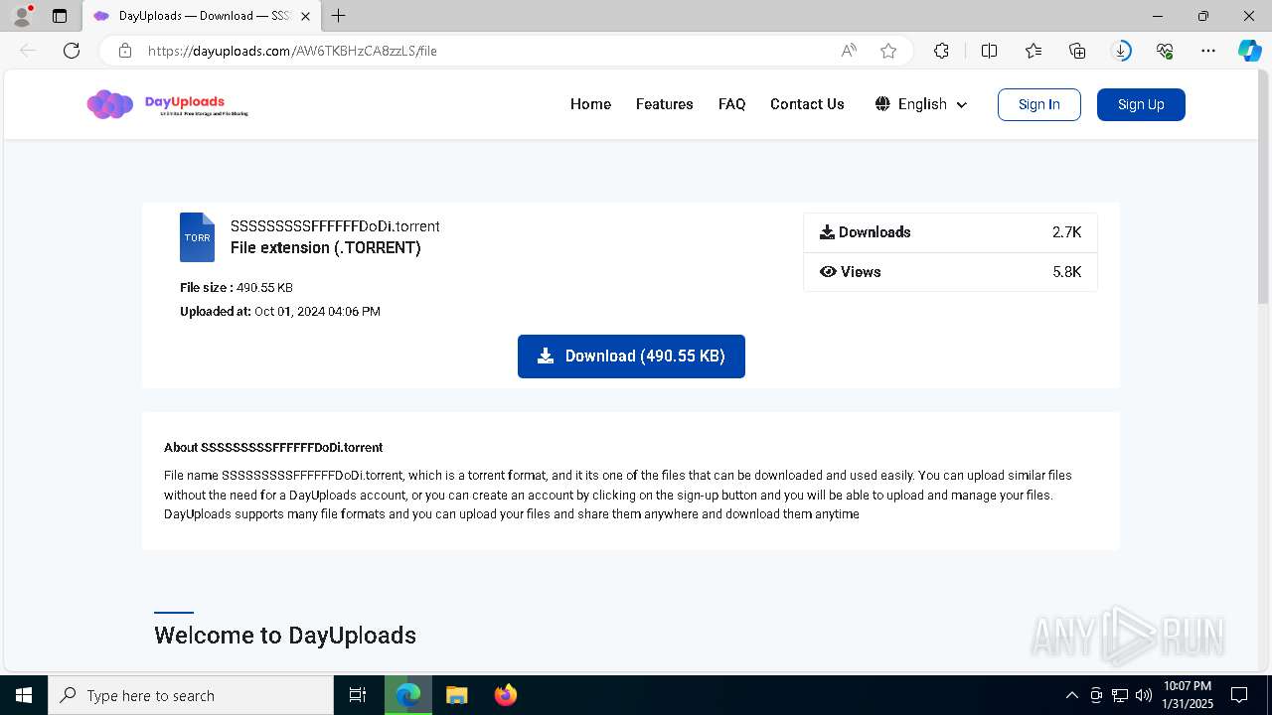Click the Views count row
The height and width of the screenshot is (715, 1272).
(x=950, y=272)
